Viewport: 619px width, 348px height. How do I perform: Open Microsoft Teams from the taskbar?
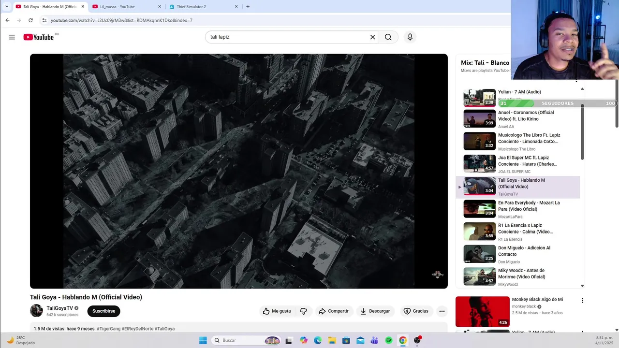coord(374,340)
